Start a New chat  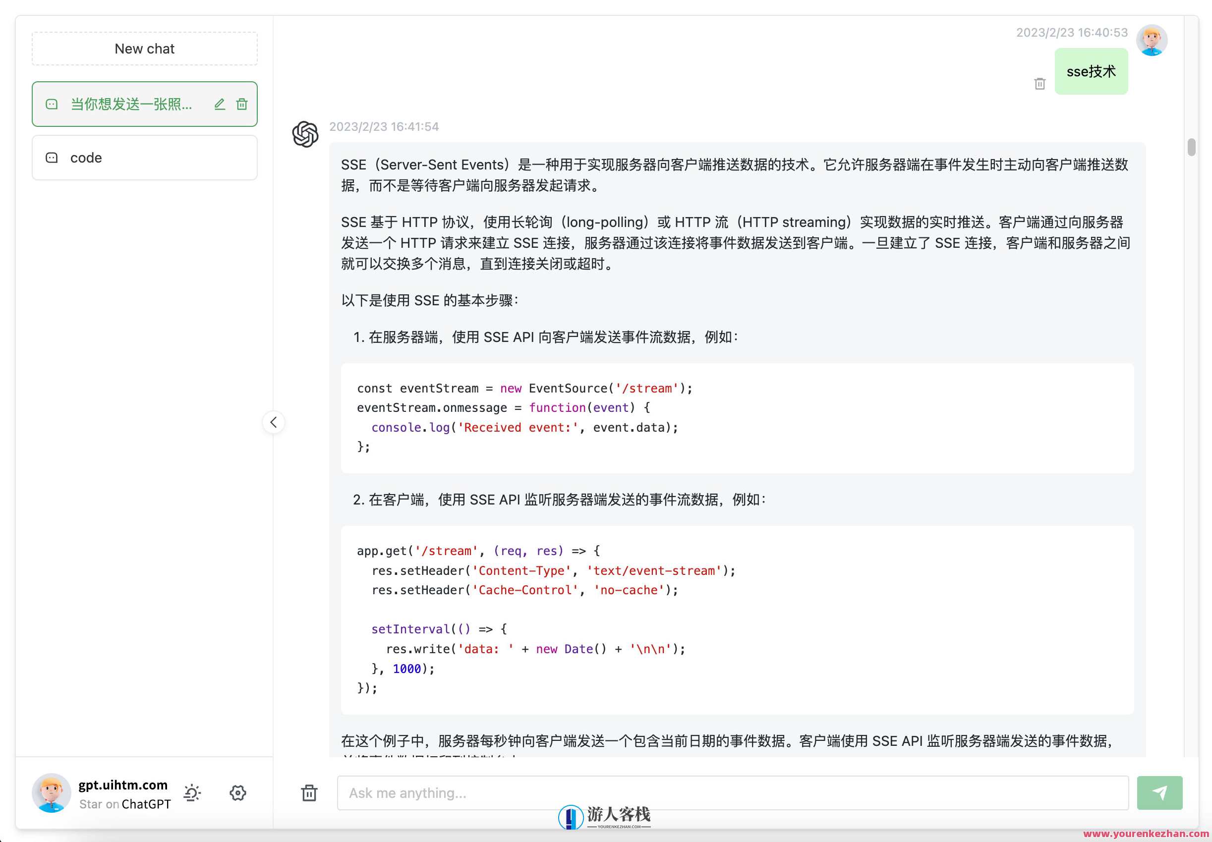(145, 49)
